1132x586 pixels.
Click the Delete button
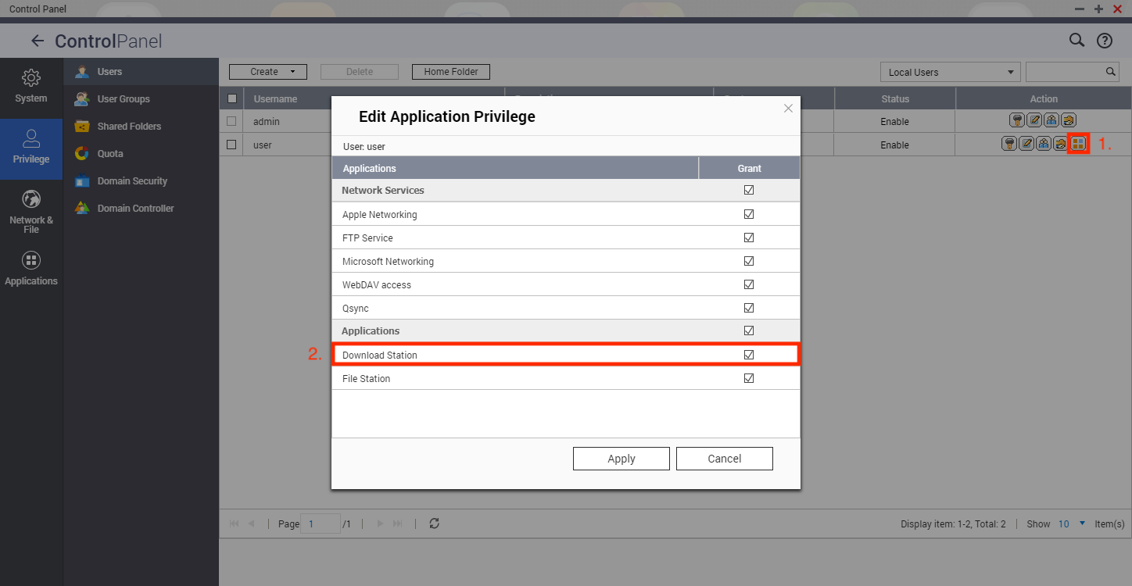click(x=360, y=72)
